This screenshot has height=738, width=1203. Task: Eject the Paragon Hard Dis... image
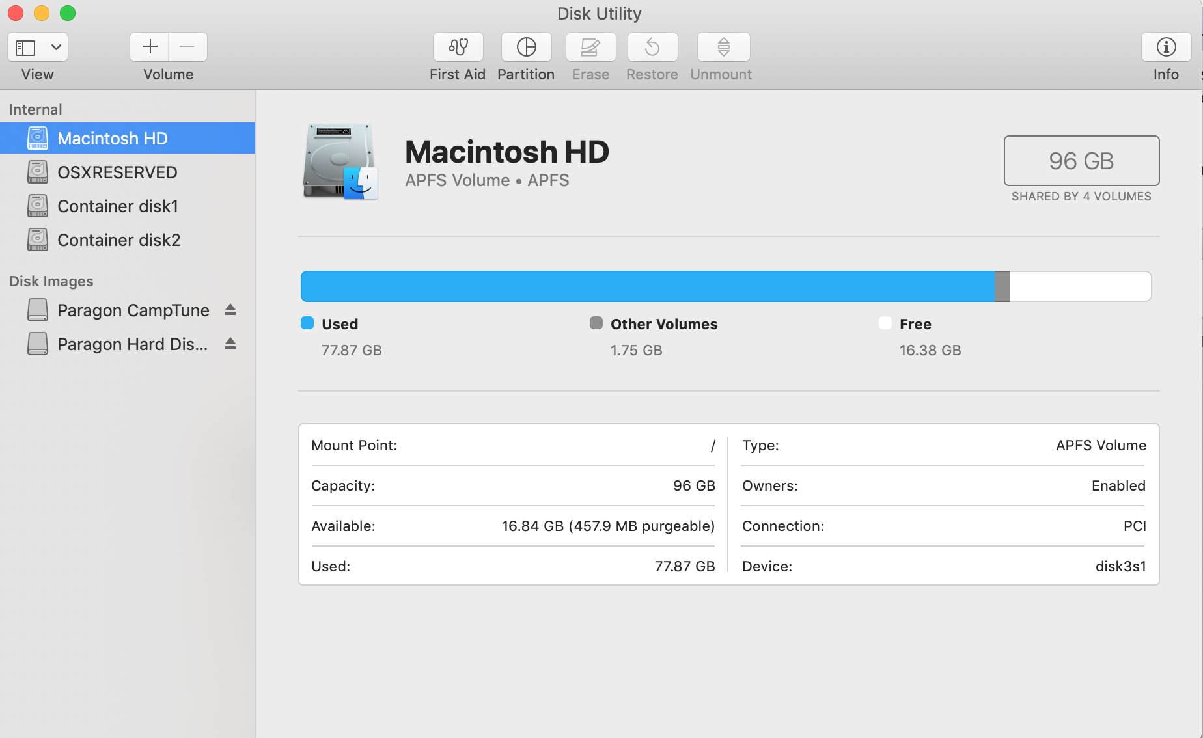pyautogui.click(x=230, y=344)
